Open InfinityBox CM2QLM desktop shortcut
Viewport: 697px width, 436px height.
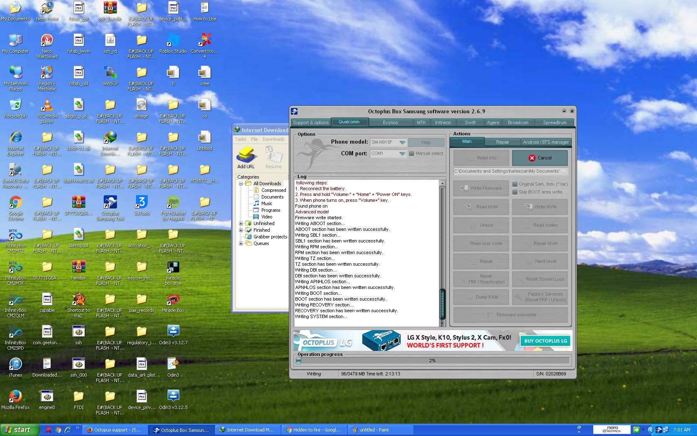(x=15, y=305)
